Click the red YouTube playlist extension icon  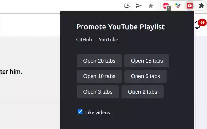point(190,6)
